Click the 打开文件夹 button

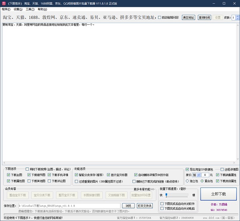coord(145,206)
